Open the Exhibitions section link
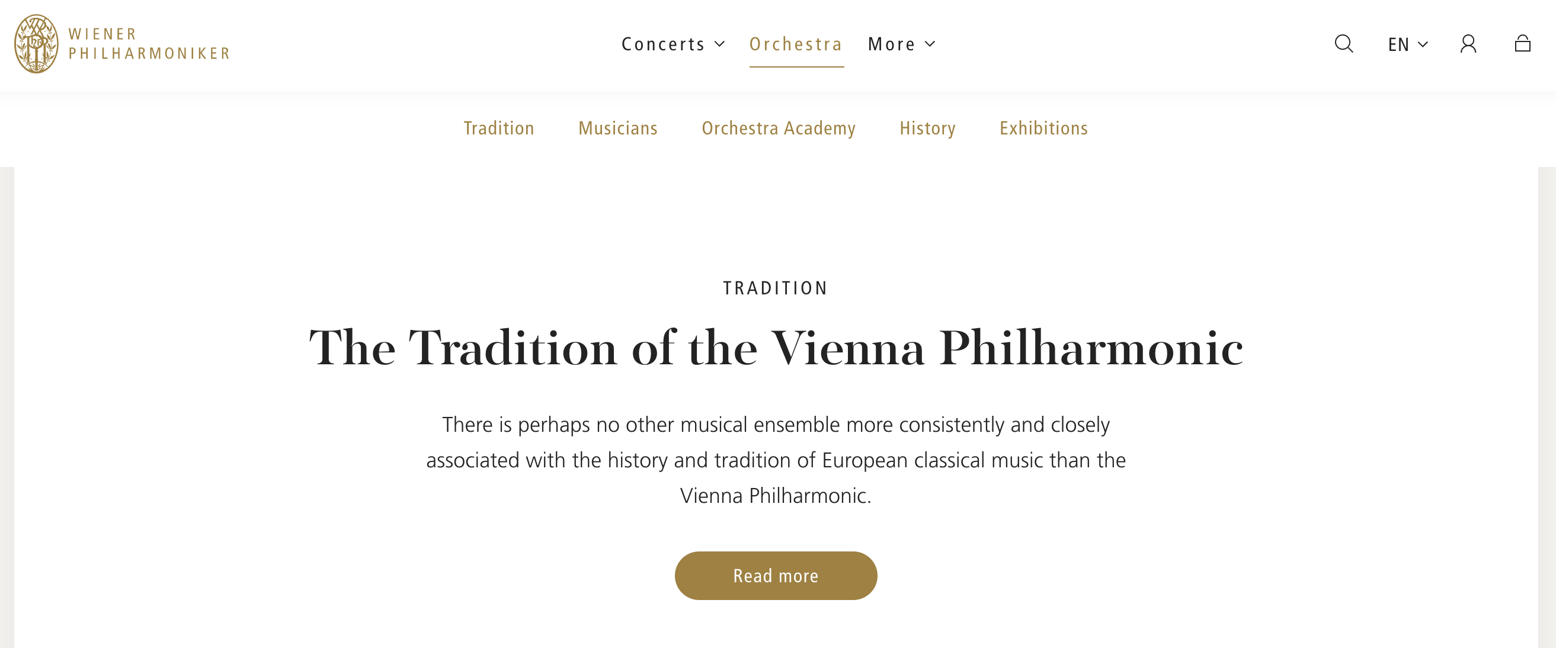 (1043, 128)
